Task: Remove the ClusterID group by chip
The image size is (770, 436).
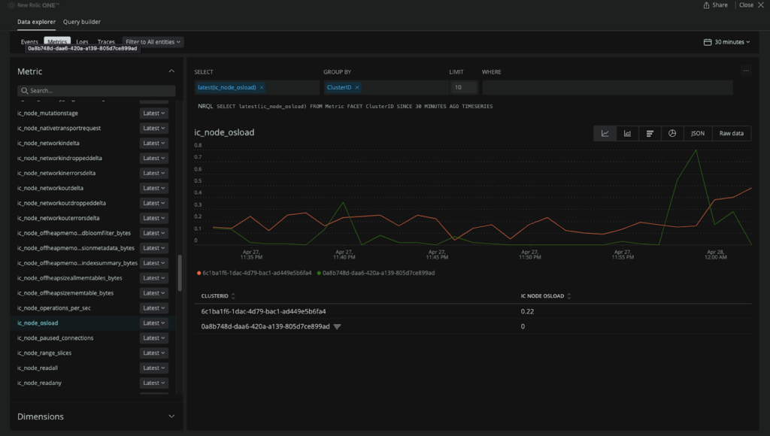Action: [357, 88]
